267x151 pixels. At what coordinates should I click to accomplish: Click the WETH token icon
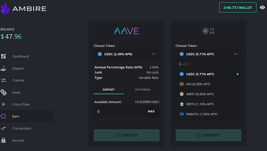[182, 104]
